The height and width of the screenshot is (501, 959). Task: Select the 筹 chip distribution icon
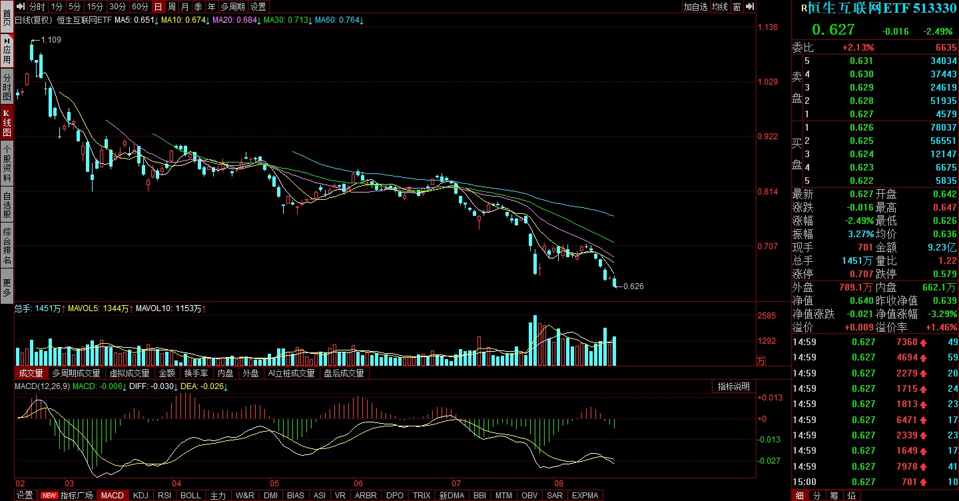tap(834, 495)
